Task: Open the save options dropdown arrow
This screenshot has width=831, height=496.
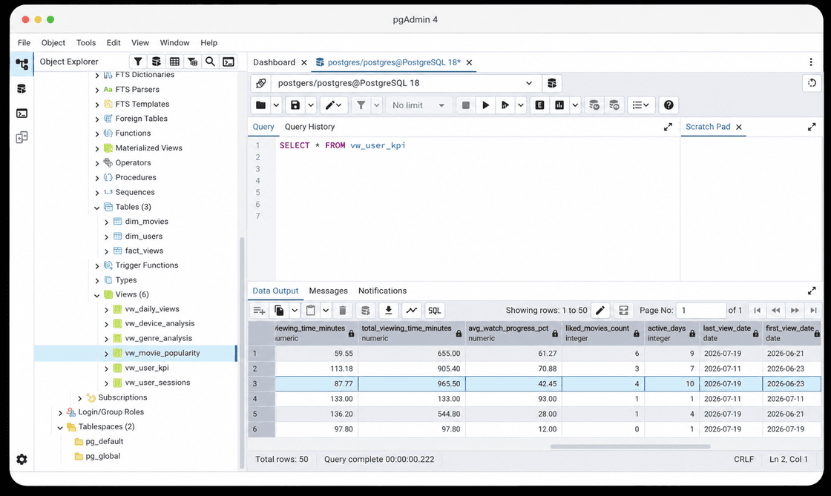Action: pyautogui.click(x=311, y=105)
